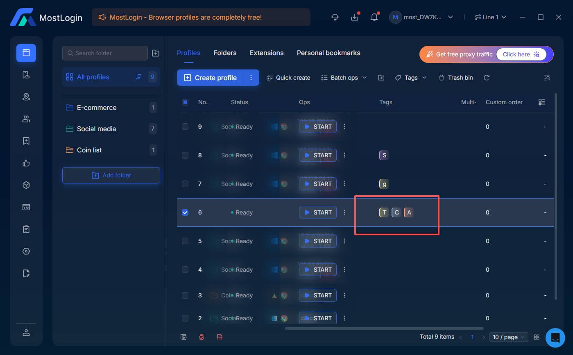Open the Tags dropdown in the toolbar

(x=411, y=77)
